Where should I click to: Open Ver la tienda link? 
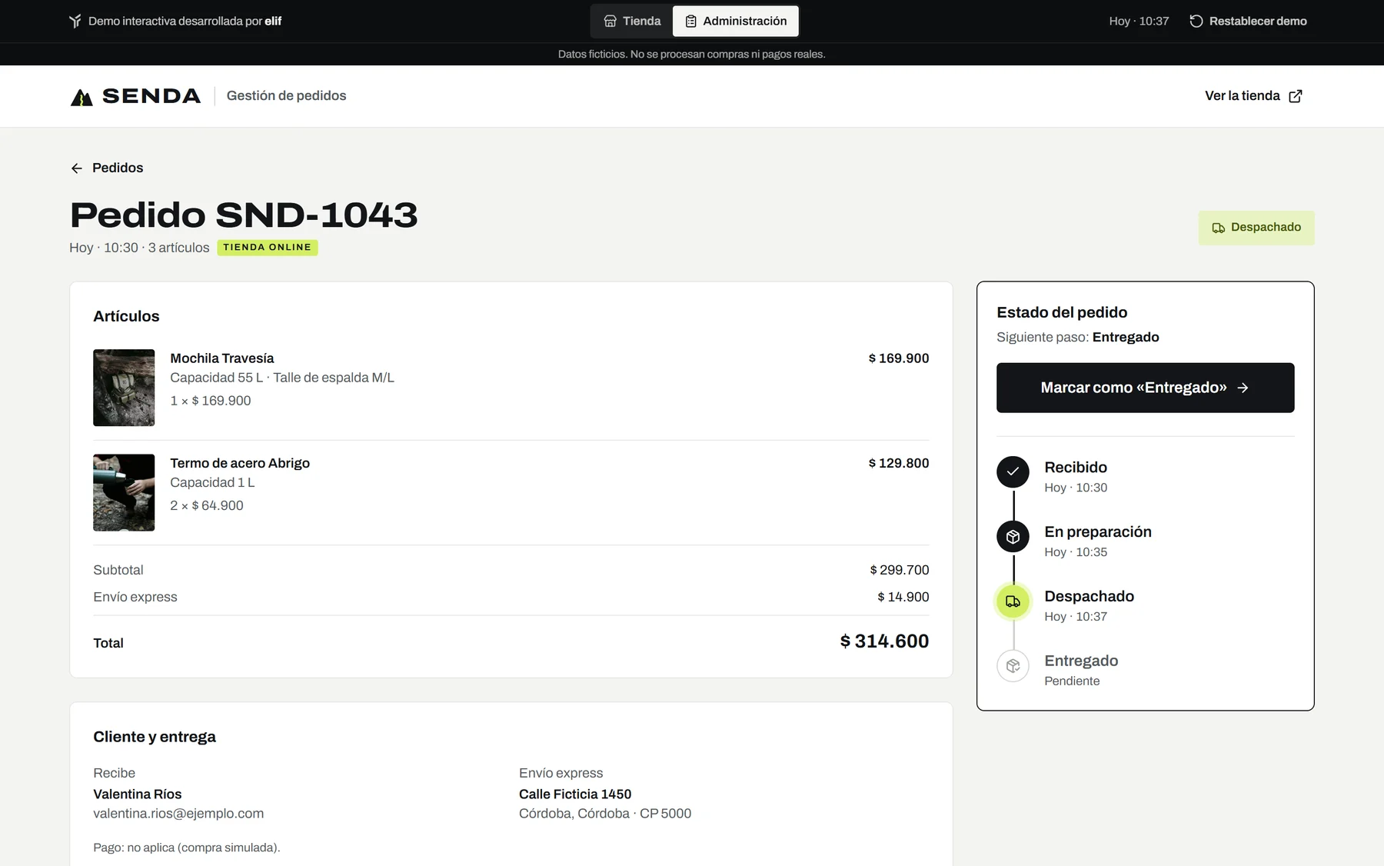1253,95
